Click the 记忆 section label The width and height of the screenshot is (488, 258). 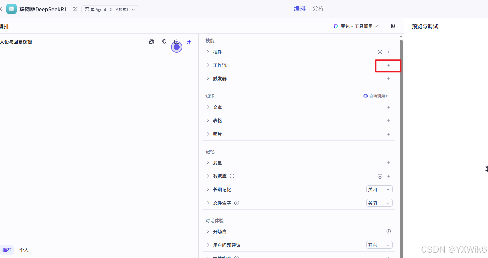click(x=210, y=152)
